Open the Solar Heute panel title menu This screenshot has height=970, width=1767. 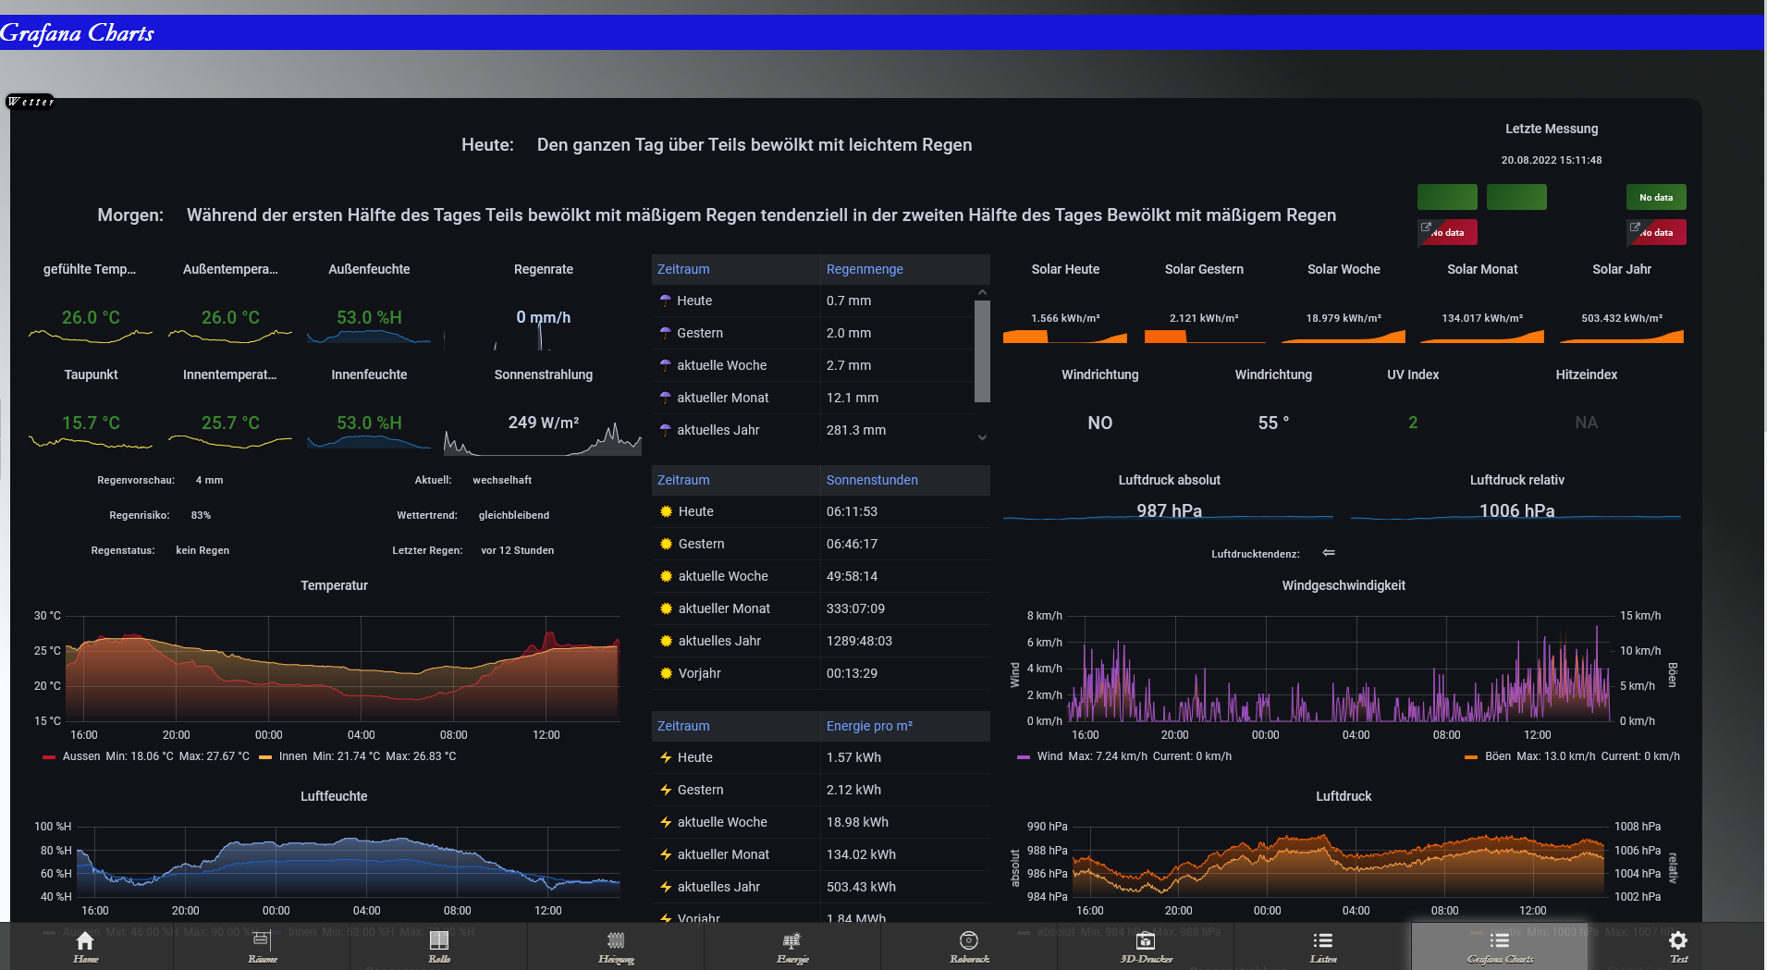[x=1065, y=269]
